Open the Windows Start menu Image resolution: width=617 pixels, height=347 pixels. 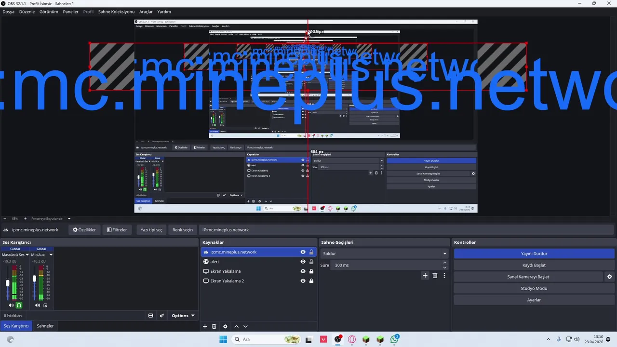click(x=223, y=339)
